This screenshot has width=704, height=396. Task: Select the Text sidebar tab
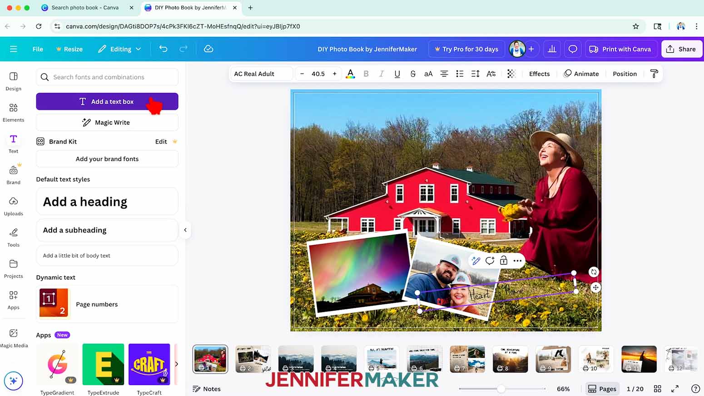[x=13, y=144]
